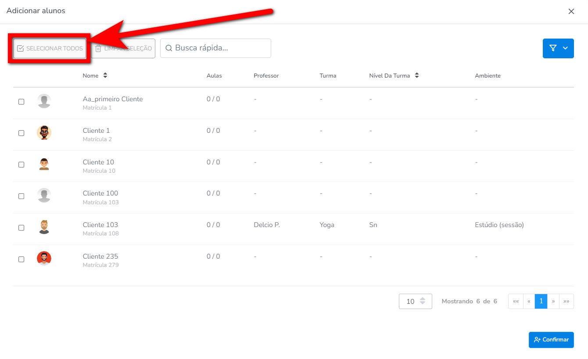Screen dimensions: 588x359
Task: Click the avatar of Cliente 1
Action: [x=44, y=133]
